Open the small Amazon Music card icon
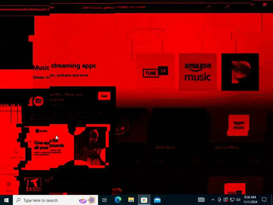Screen dimensions: 273x205 239,125
